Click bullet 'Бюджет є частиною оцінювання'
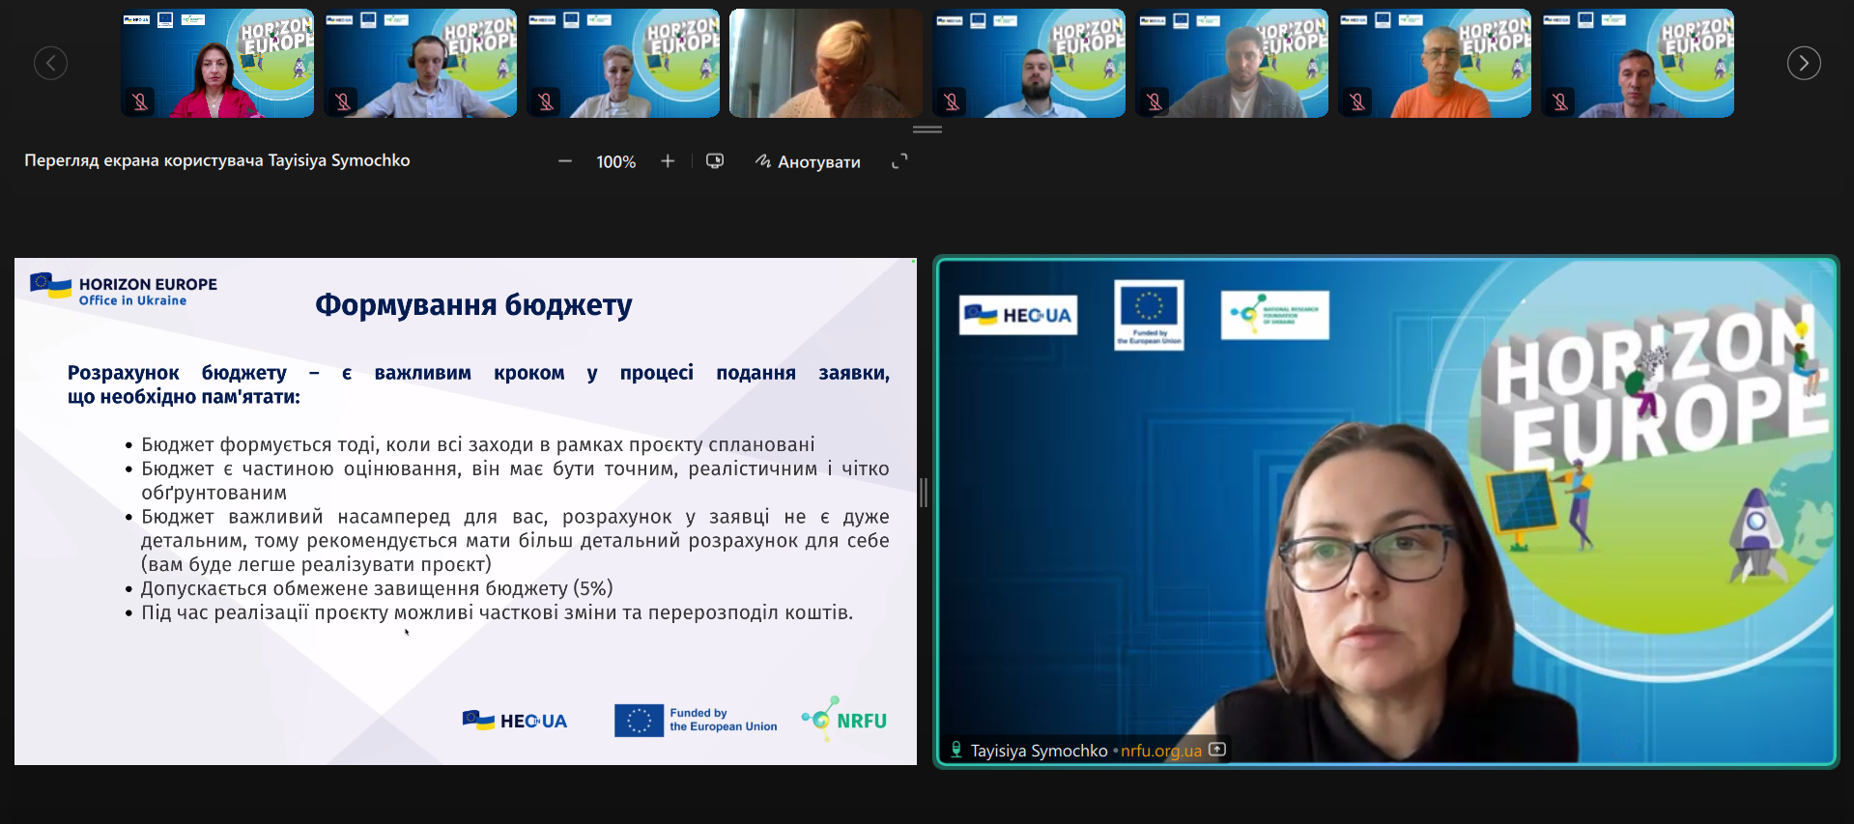Viewport: 1854px width, 824px height. click(515, 480)
